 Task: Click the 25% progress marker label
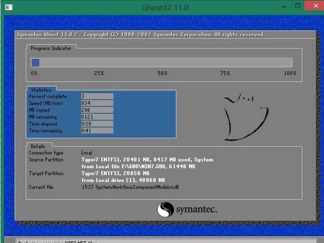click(99, 73)
